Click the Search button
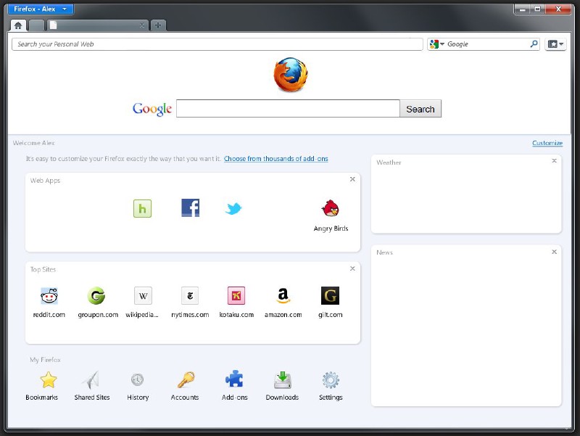The image size is (580, 436). [420, 109]
